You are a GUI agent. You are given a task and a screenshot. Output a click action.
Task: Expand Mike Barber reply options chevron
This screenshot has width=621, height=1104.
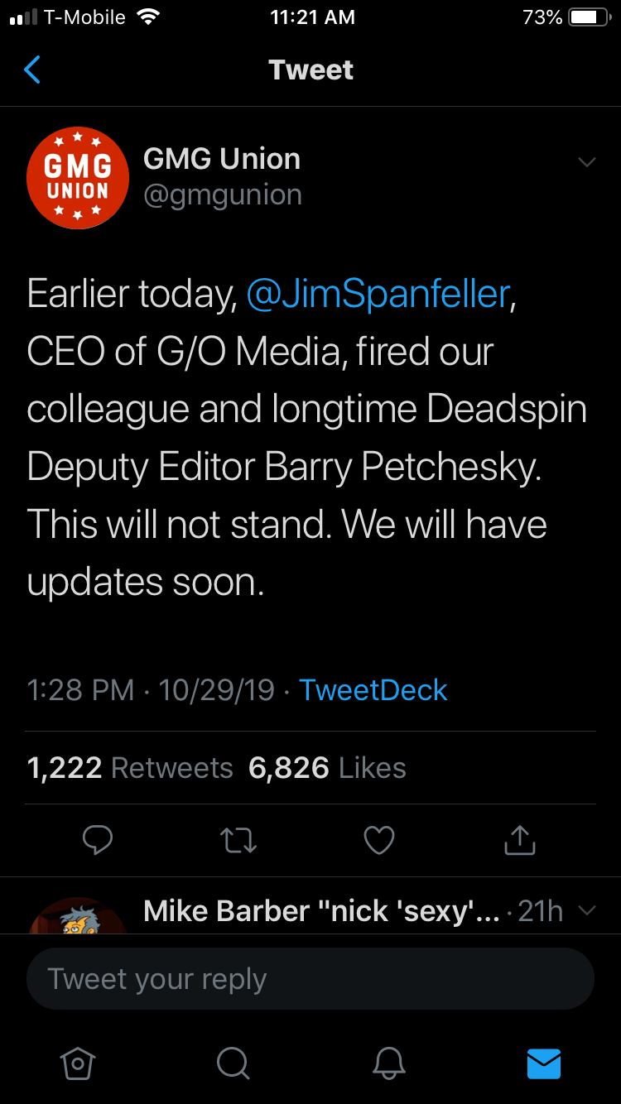(586, 911)
